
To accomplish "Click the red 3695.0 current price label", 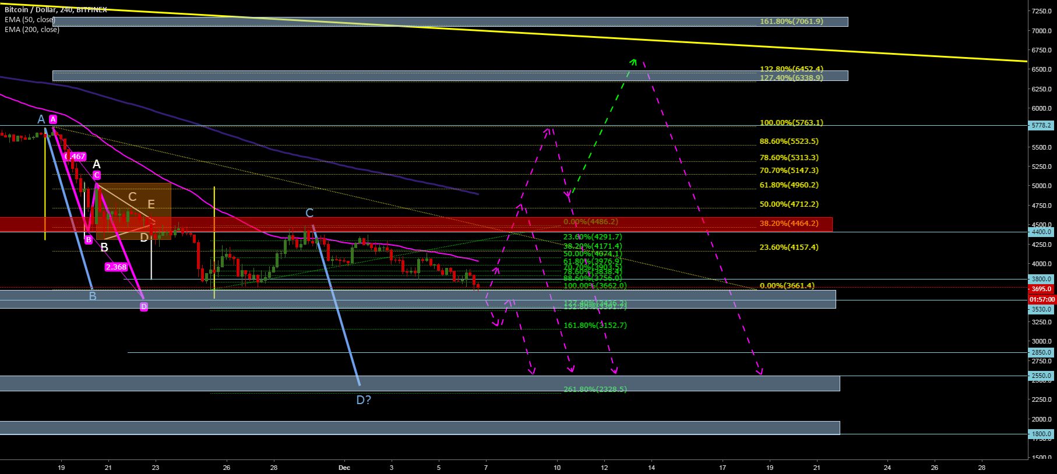I will (x=1041, y=289).
